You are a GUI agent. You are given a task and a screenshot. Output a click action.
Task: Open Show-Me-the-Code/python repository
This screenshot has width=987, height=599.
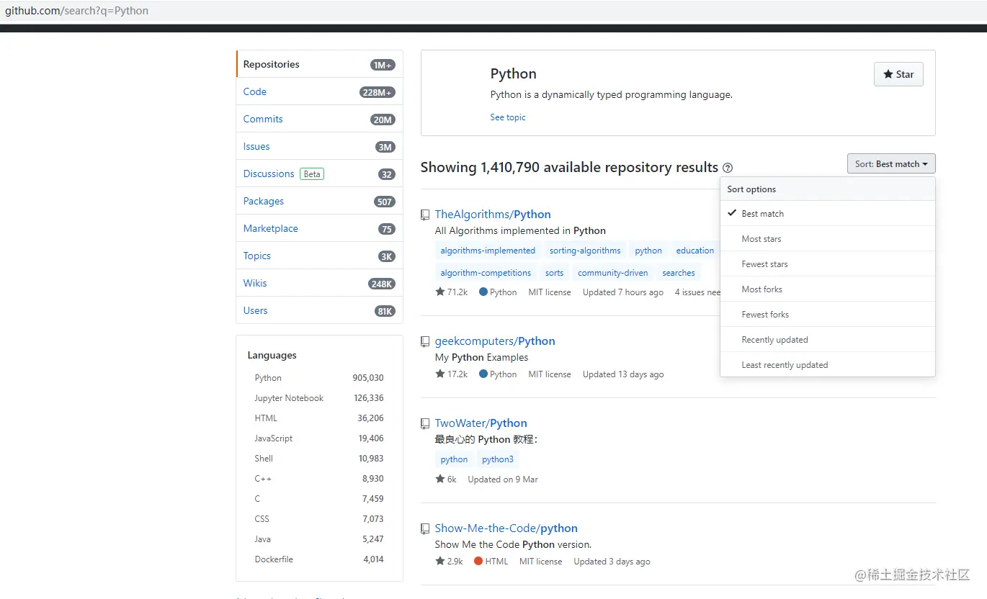[506, 528]
